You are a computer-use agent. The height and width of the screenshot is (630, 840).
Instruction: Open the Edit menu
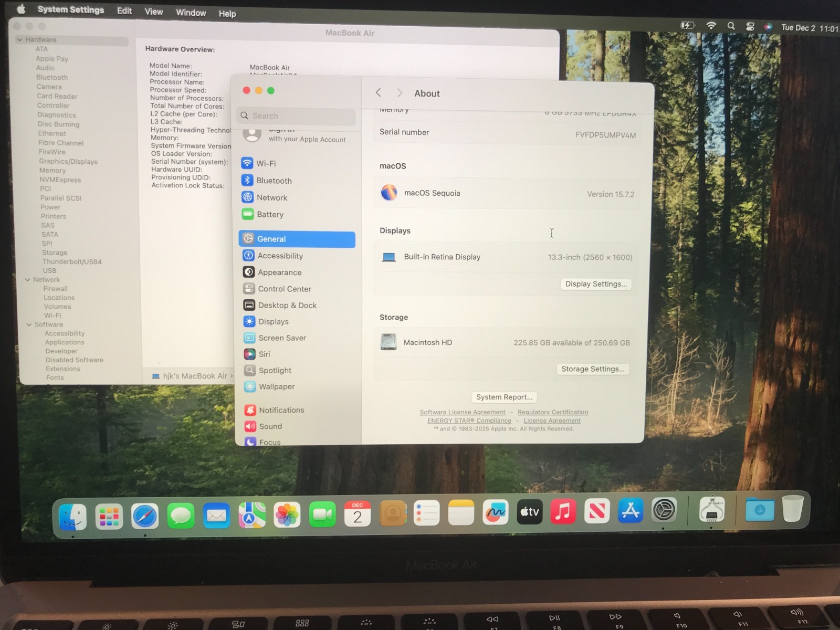(x=124, y=10)
